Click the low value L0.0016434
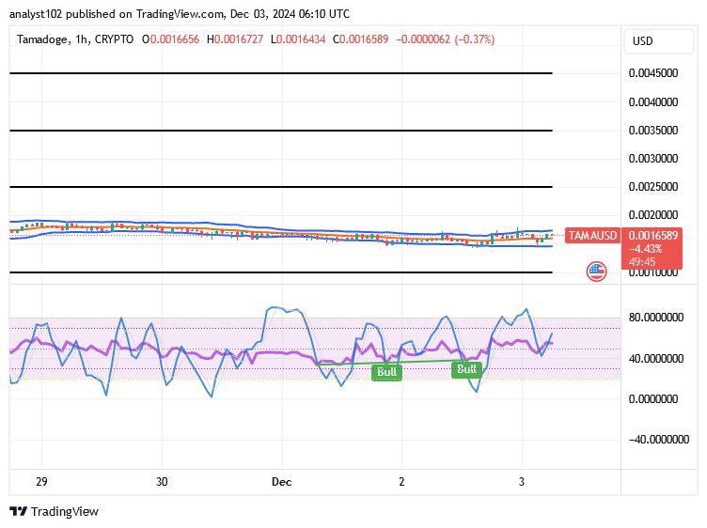Image resolution: width=707 pixels, height=528 pixels. click(298, 39)
